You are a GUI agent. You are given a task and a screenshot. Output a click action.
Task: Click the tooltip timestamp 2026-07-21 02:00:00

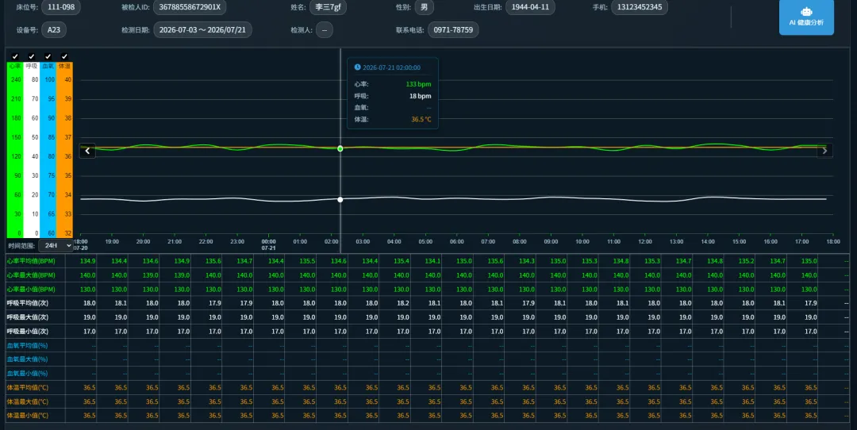point(391,67)
